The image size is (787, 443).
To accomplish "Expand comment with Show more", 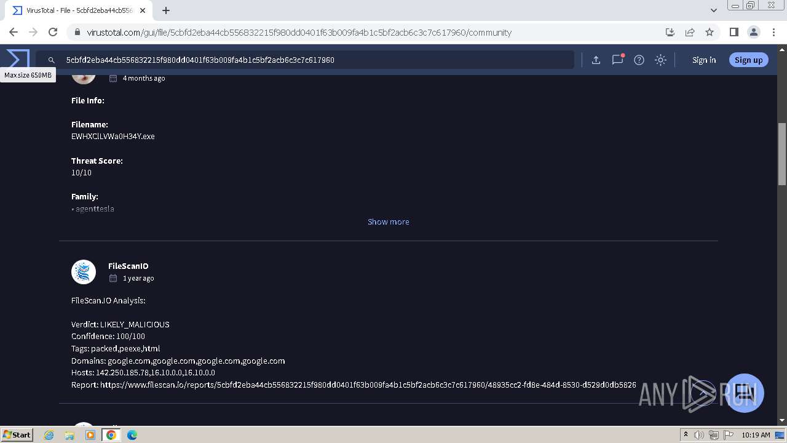I will 388,221.
